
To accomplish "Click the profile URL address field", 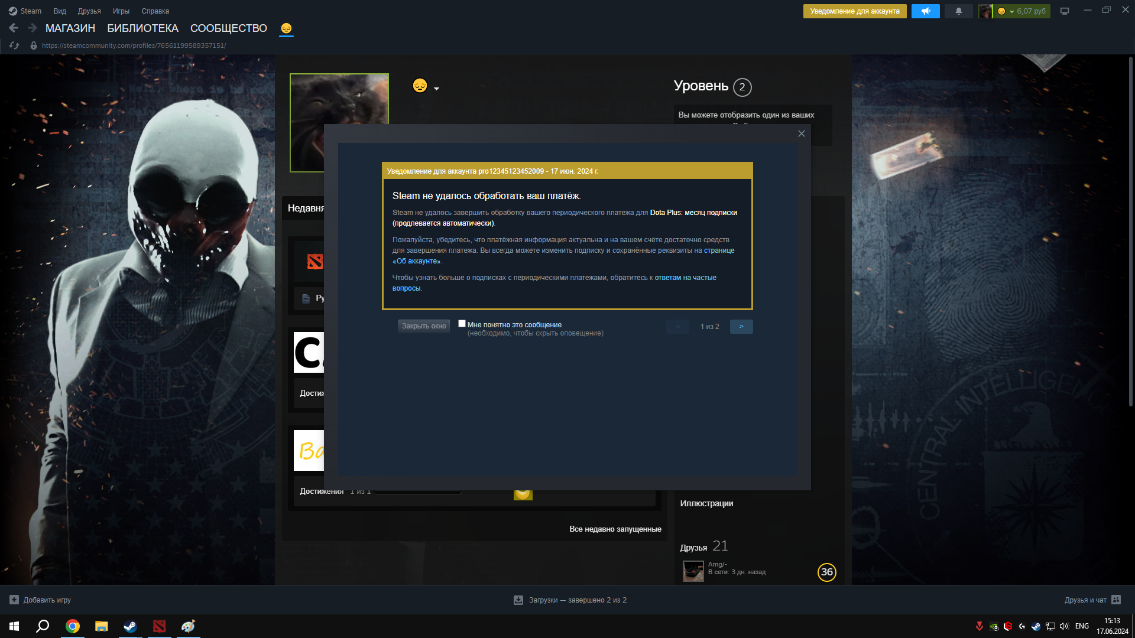I will pos(134,45).
